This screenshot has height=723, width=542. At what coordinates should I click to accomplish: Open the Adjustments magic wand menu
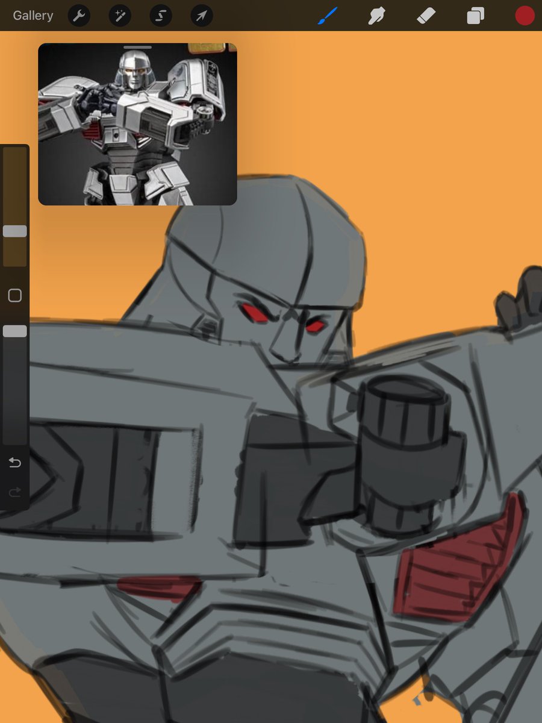pyautogui.click(x=120, y=16)
